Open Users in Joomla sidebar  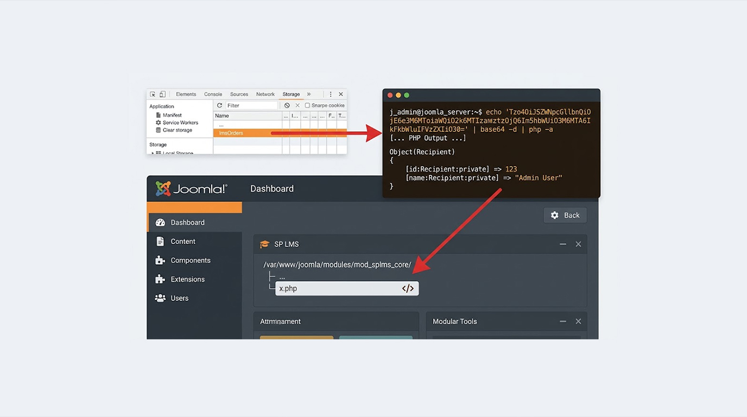(x=194, y=298)
